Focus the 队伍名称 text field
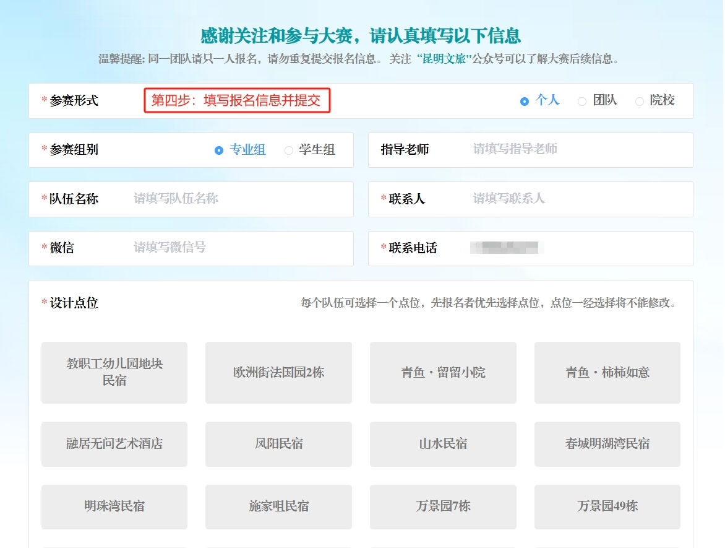This screenshot has height=548, width=725. (x=238, y=199)
